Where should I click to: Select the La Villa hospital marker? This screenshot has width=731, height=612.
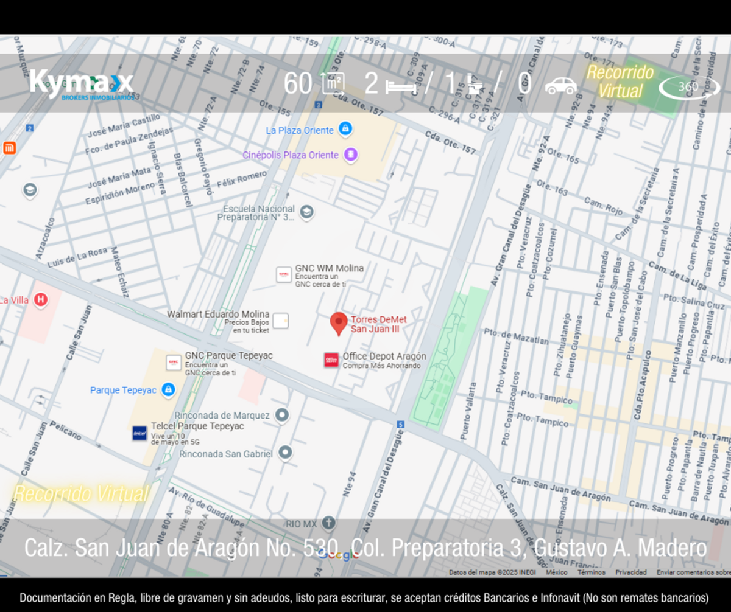tap(41, 299)
